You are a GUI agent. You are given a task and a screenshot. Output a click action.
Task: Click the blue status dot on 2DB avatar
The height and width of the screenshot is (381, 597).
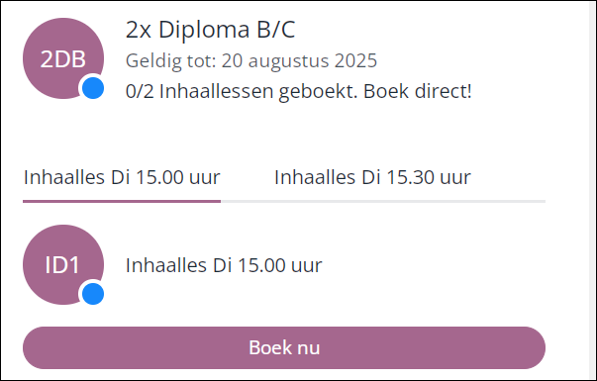click(x=93, y=88)
